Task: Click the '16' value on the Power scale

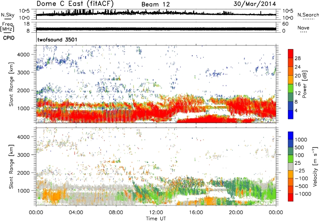Action: tap(297, 85)
